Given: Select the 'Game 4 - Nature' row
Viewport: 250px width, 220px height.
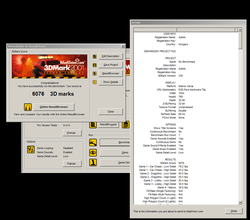Looking at the screenshot, I should [172, 188].
